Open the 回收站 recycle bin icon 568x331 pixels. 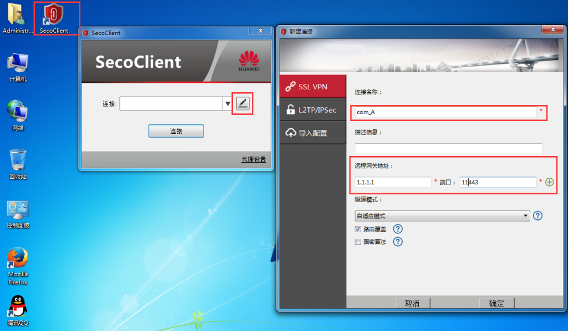click(x=18, y=164)
